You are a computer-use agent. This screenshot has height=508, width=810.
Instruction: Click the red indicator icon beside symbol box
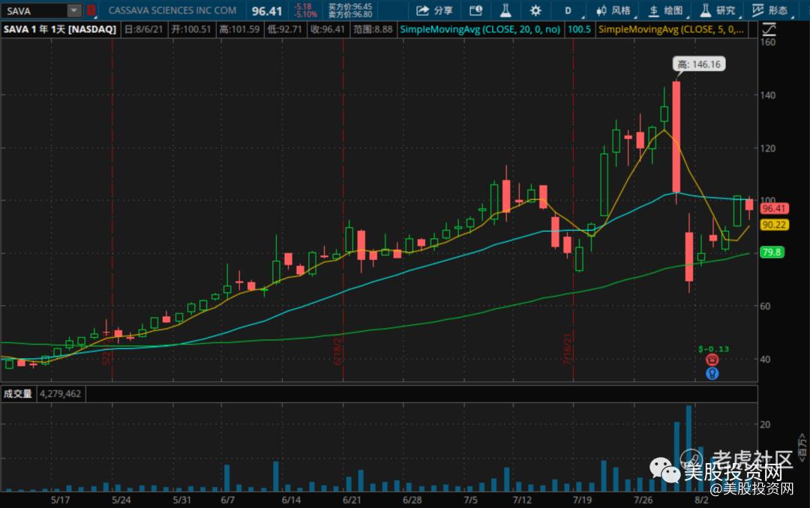click(x=91, y=10)
